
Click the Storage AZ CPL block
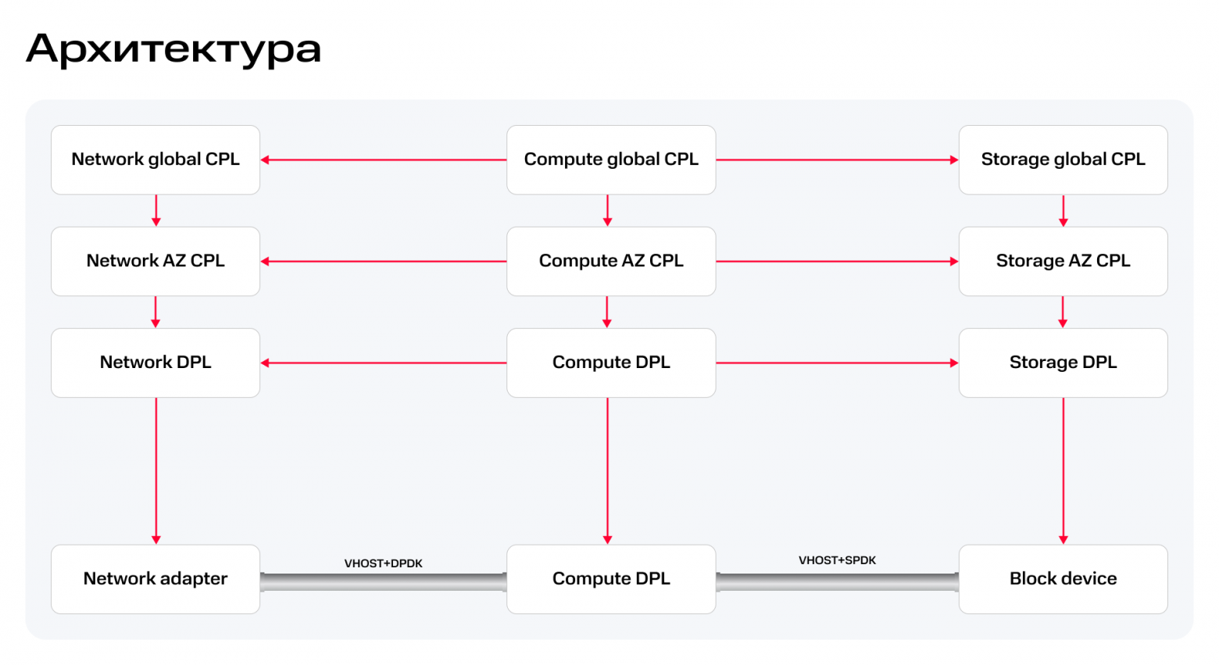pyautogui.click(x=1063, y=261)
